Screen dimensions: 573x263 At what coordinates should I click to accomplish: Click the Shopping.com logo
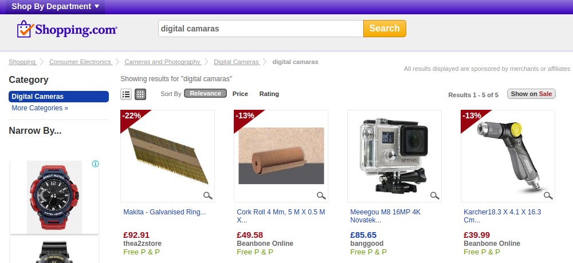coord(67,29)
